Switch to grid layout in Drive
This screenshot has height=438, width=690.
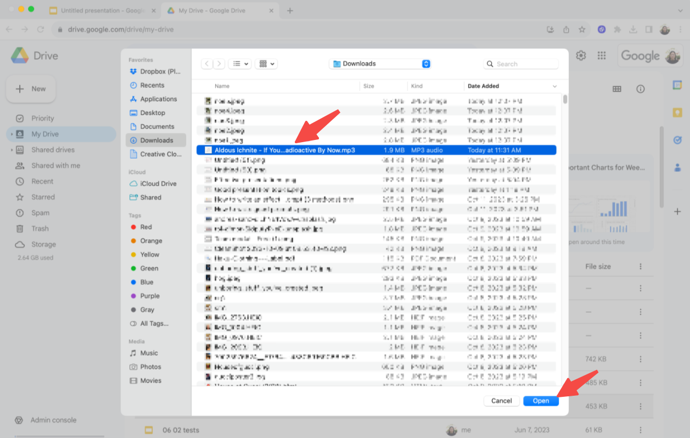click(x=617, y=89)
